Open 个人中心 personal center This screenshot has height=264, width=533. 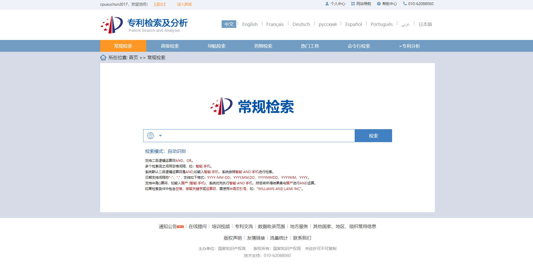tap(335, 4)
